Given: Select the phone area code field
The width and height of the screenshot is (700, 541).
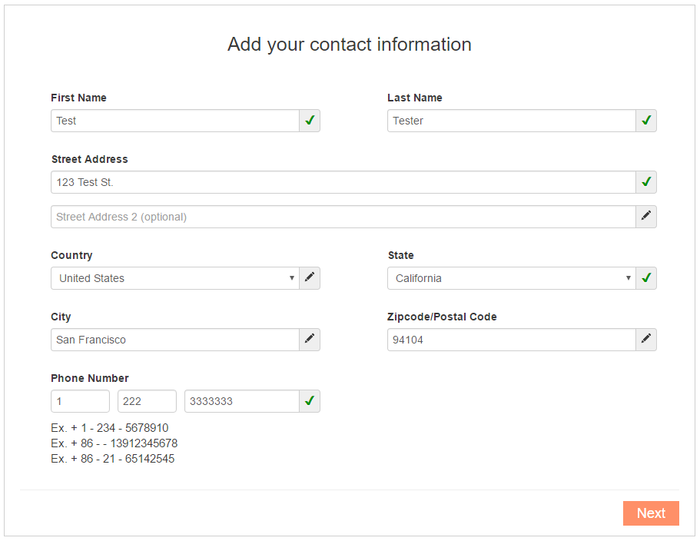Looking at the screenshot, I should coord(147,401).
